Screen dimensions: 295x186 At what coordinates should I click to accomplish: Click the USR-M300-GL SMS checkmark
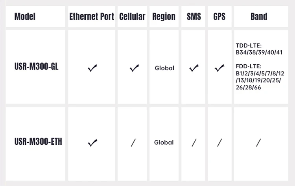click(x=194, y=68)
